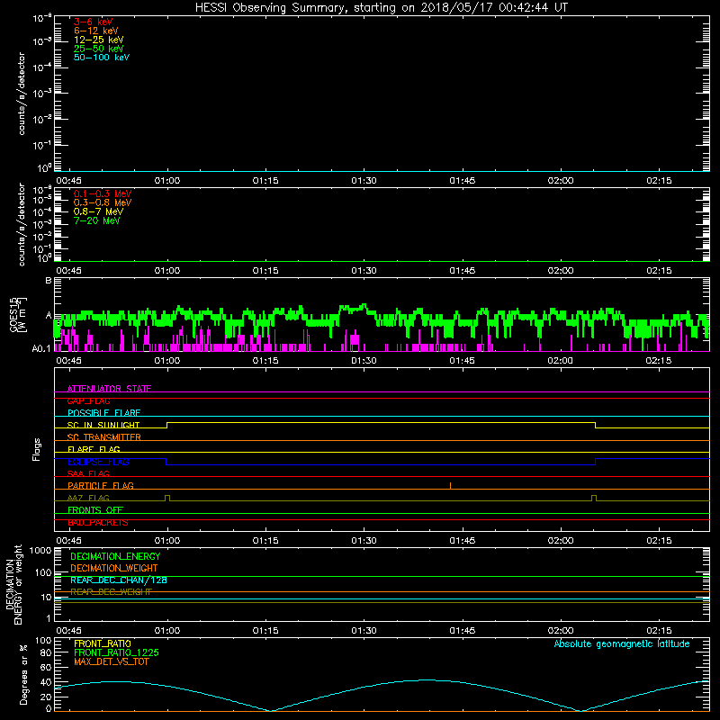This screenshot has width=720, height=720.
Task: Click the ECLIPSE_FLAG label
Action: pos(98,462)
